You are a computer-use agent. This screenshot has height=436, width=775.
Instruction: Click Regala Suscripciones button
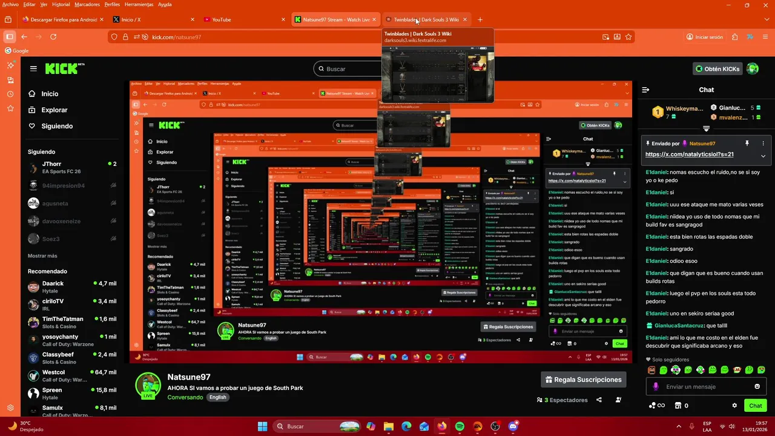[x=584, y=380]
